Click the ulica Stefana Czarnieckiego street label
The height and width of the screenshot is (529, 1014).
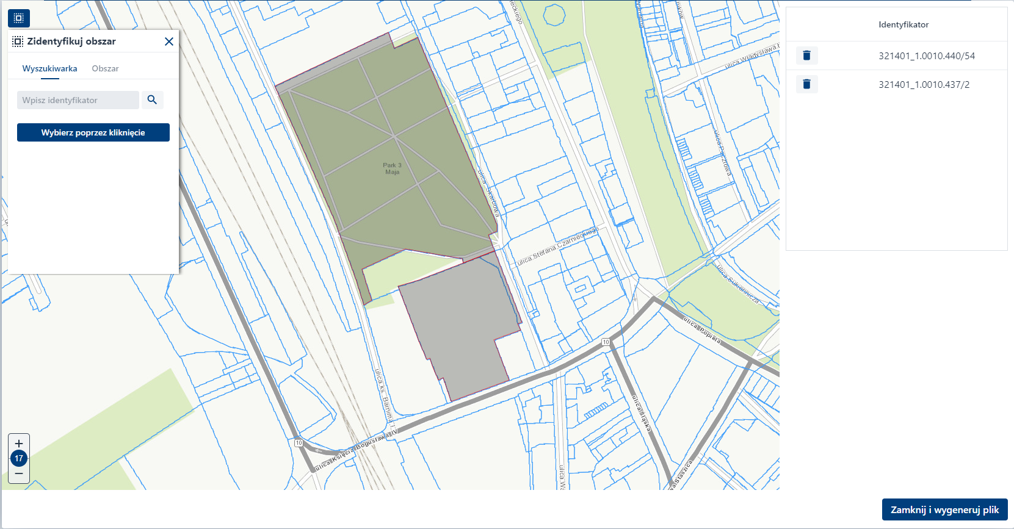point(557,247)
